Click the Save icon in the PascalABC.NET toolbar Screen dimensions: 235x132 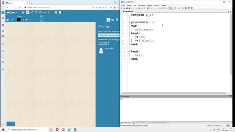pyautogui.click(x=127, y=8)
